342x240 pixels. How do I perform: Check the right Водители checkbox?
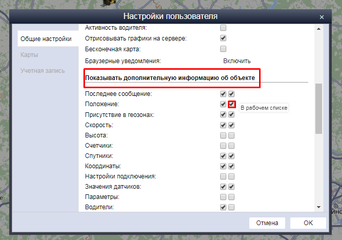pyautogui.click(x=231, y=207)
